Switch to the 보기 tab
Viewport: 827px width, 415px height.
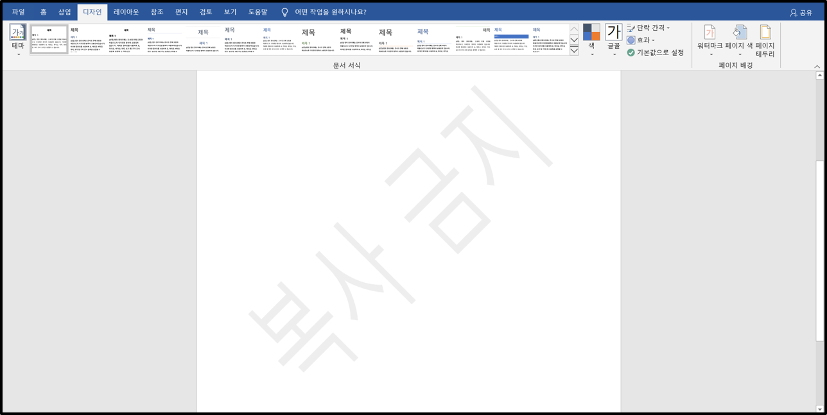point(231,12)
